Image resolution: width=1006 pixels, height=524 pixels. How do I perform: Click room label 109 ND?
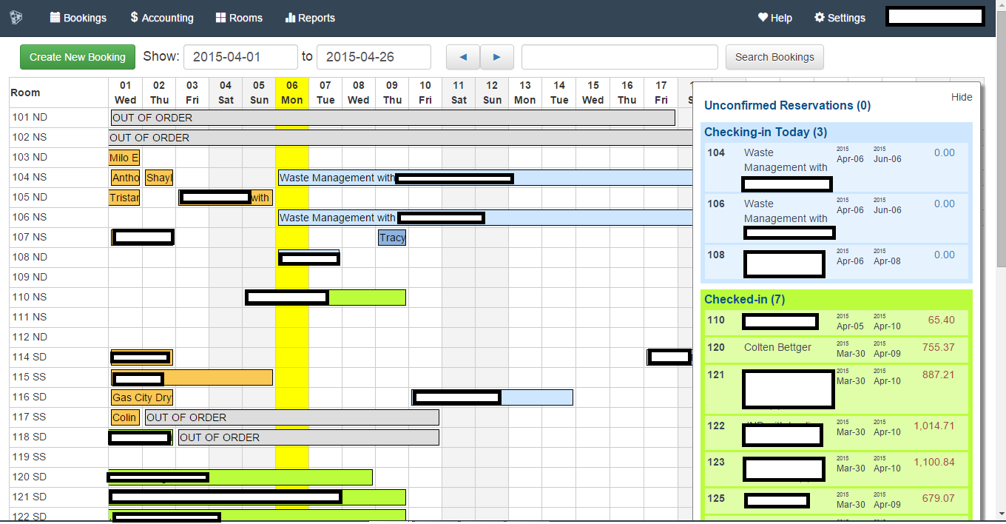coord(30,277)
